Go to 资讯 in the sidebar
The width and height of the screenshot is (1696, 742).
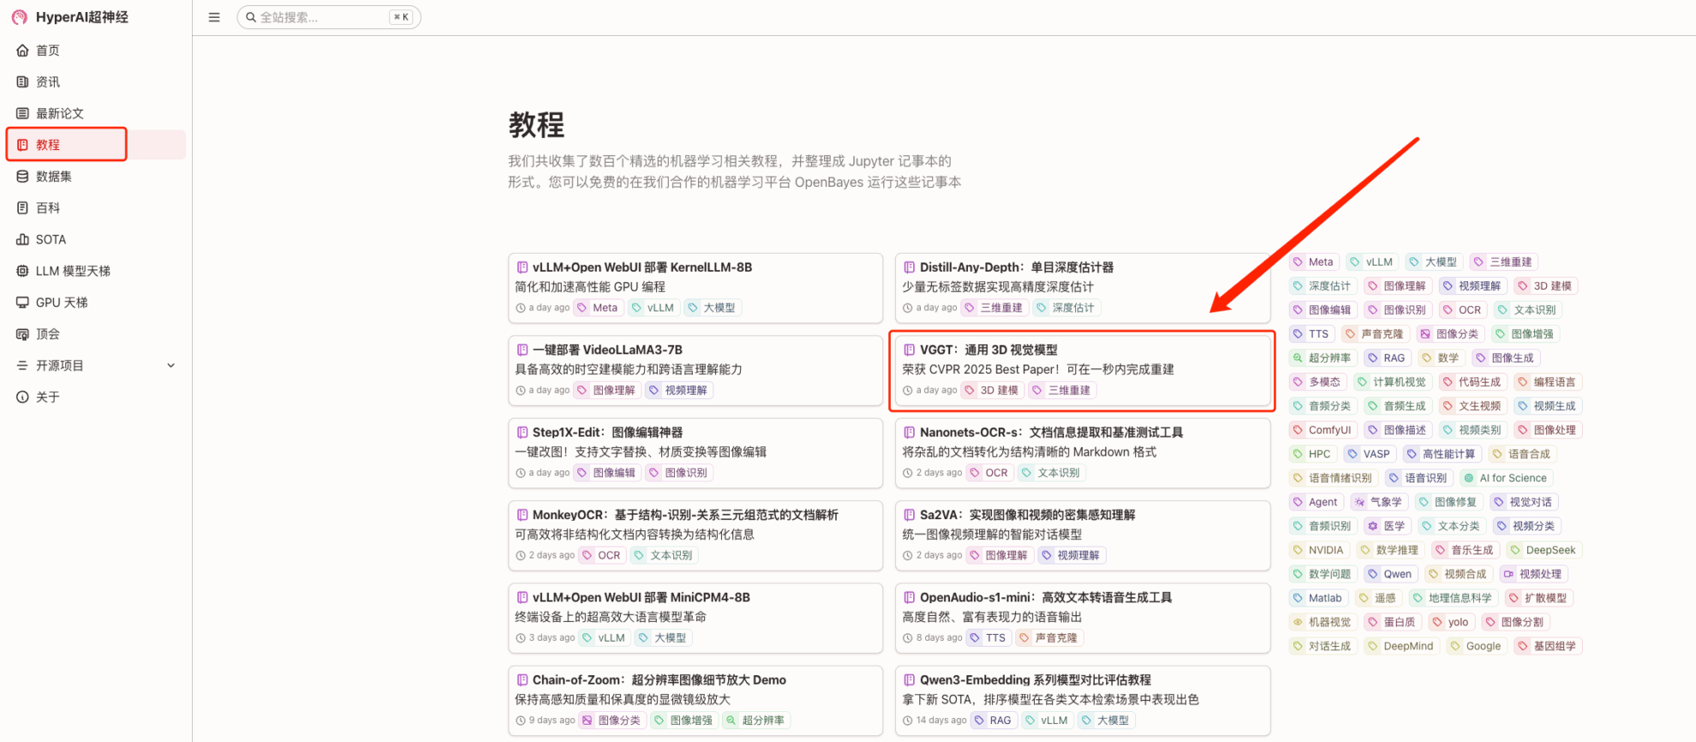(x=48, y=82)
